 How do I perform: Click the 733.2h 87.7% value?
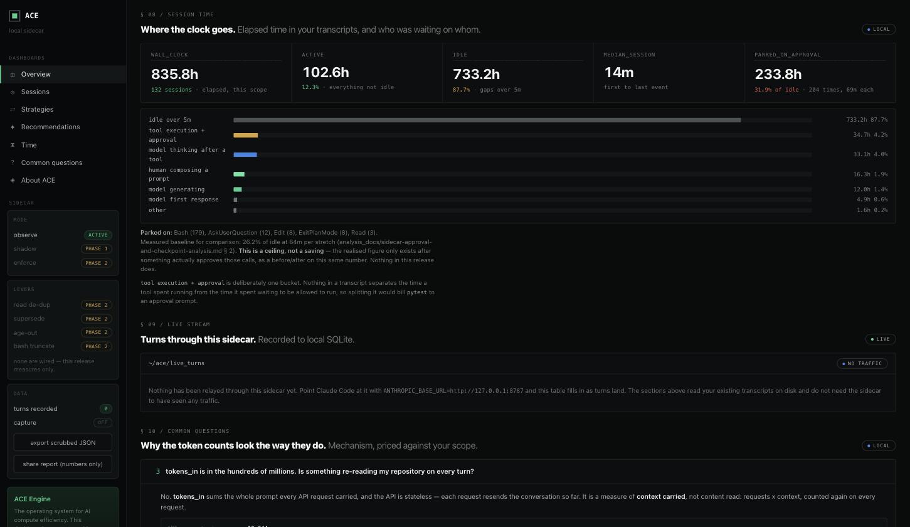[x=867, y=120]
